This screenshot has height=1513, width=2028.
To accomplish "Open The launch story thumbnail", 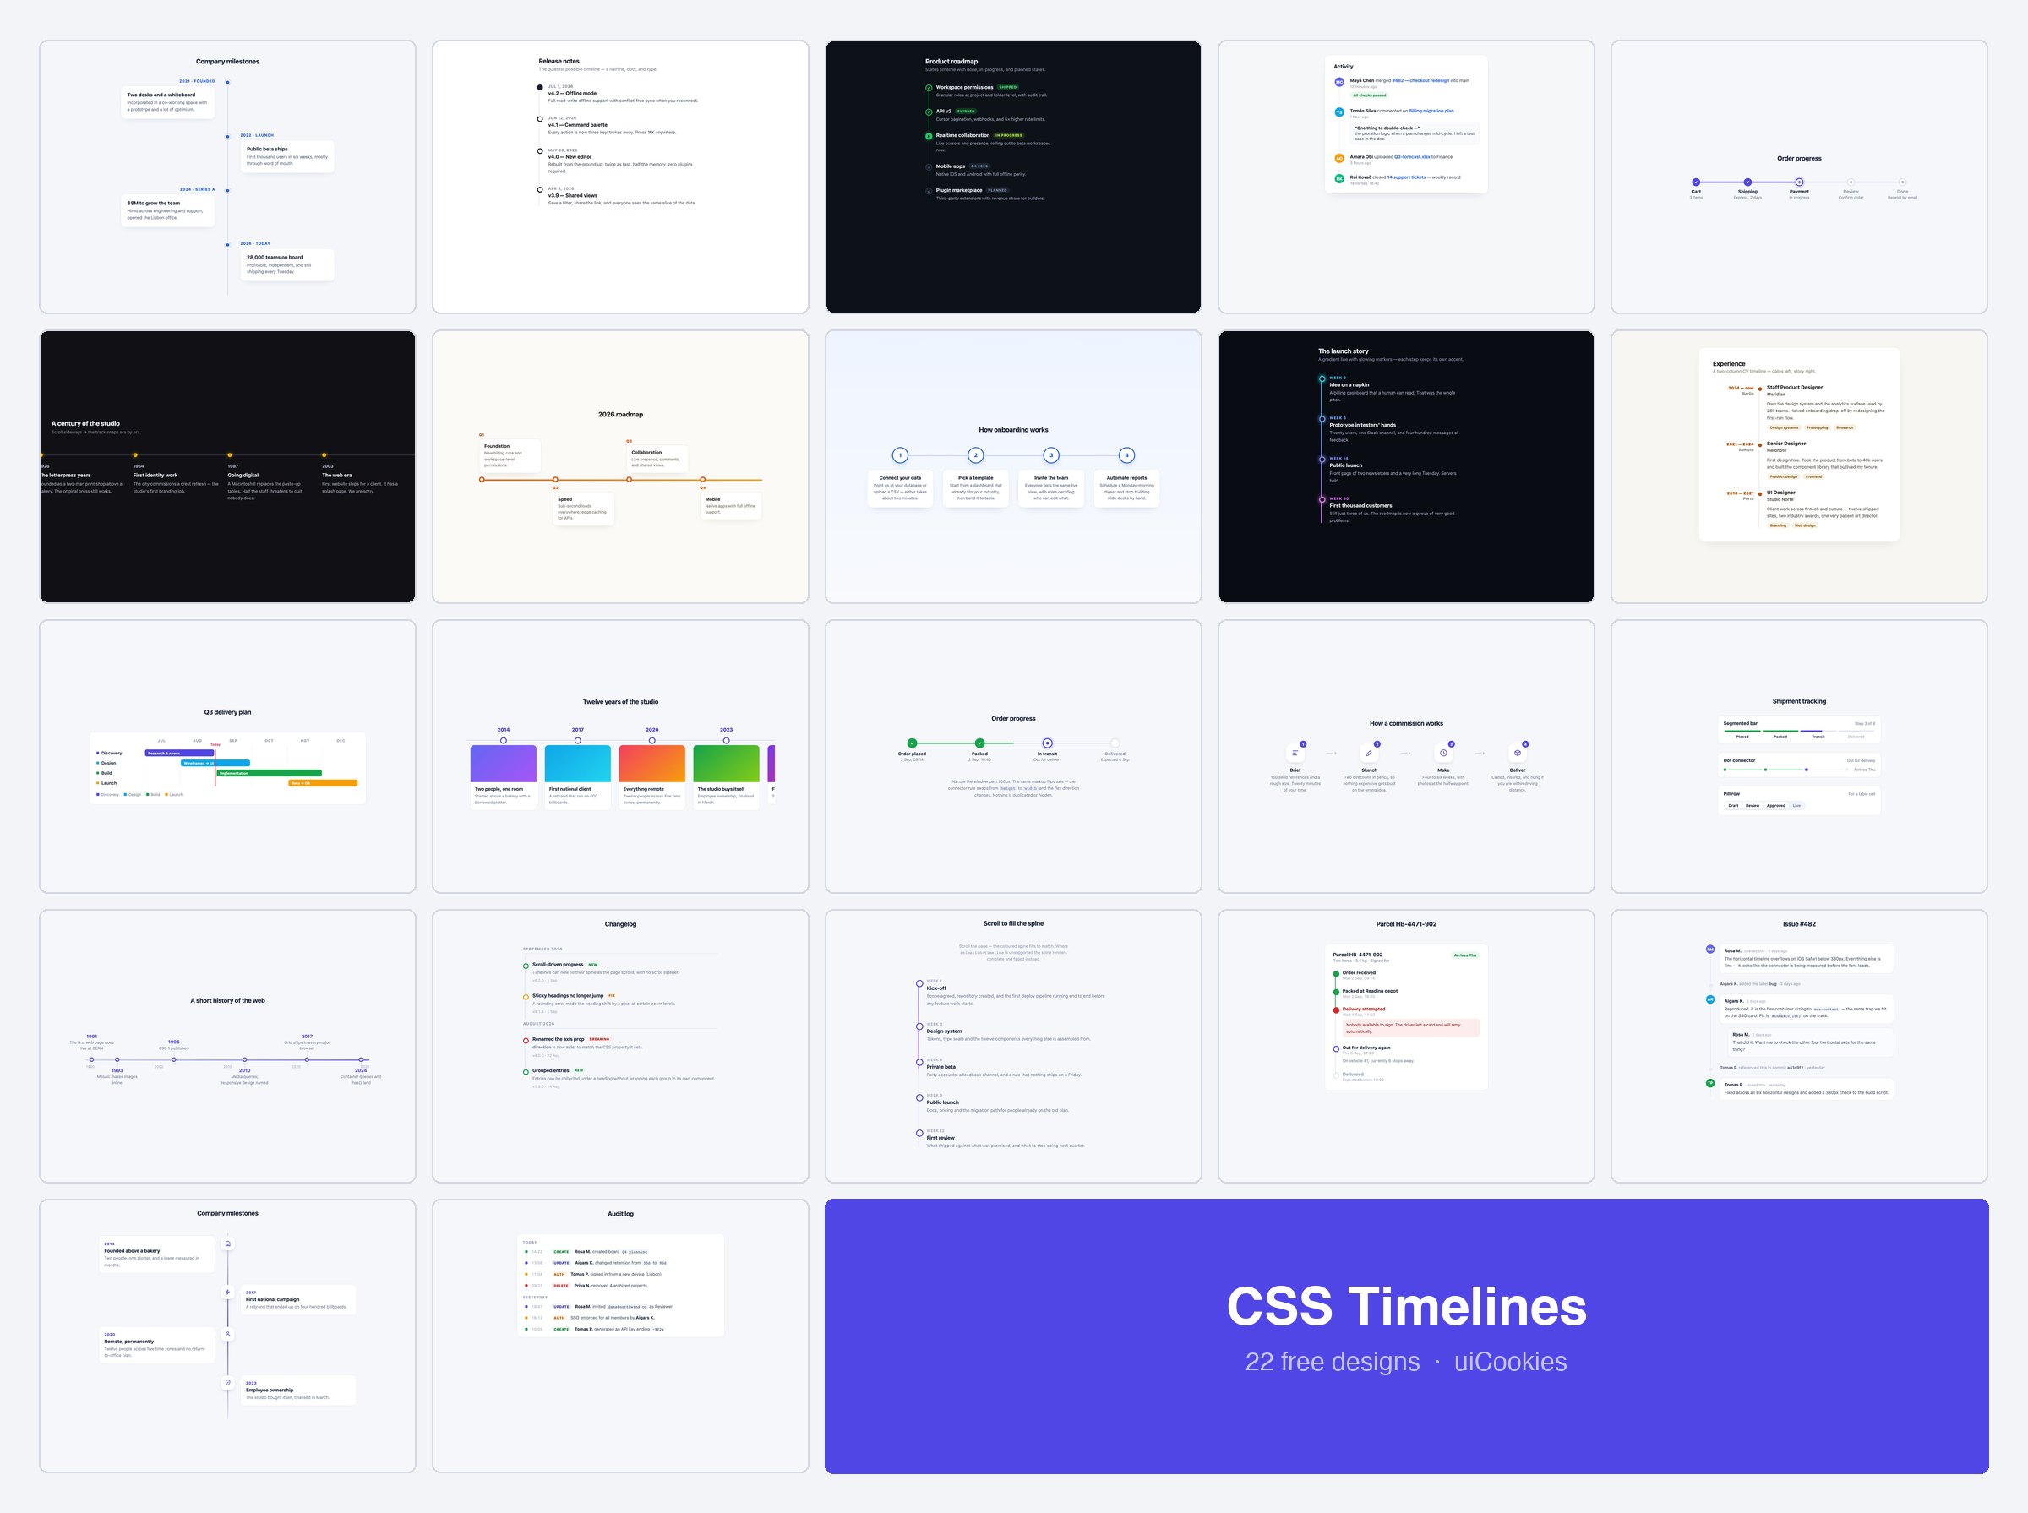I will click(1406, 467).
